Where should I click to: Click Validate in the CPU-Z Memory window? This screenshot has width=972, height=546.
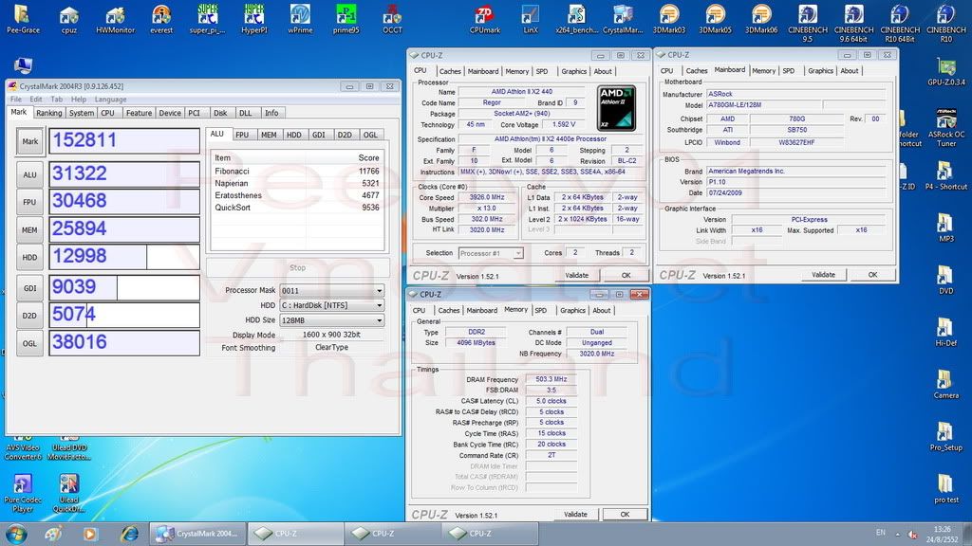coord(575,514)
